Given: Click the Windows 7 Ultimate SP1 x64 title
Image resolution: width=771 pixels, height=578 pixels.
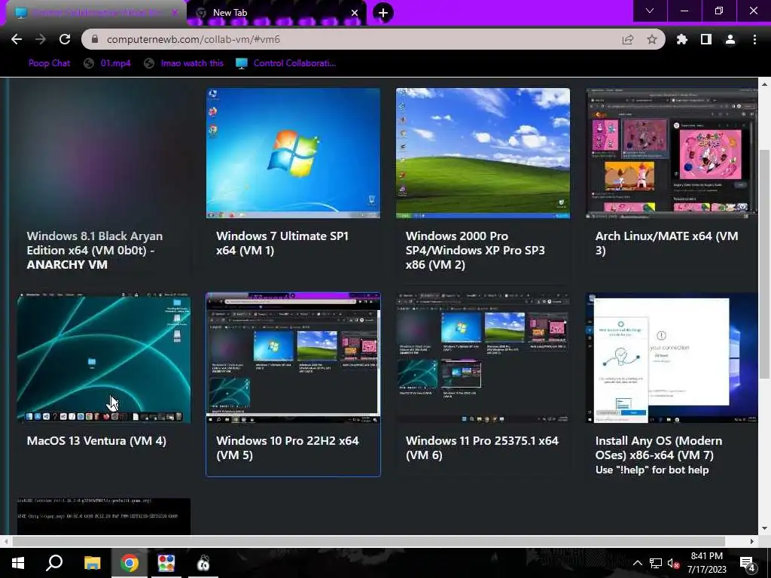Looking at the screenshot, I should click(282, 243).
